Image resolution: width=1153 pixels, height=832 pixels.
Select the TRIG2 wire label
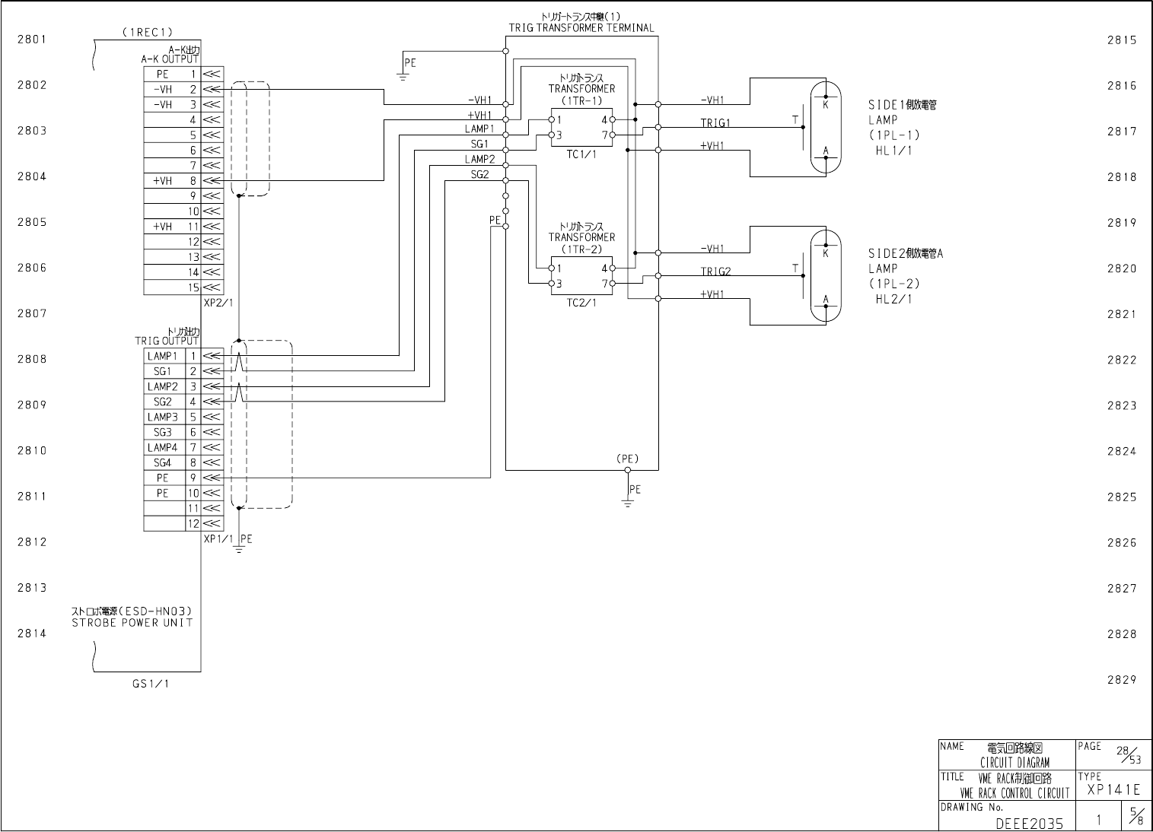click(x=715, y=272)
